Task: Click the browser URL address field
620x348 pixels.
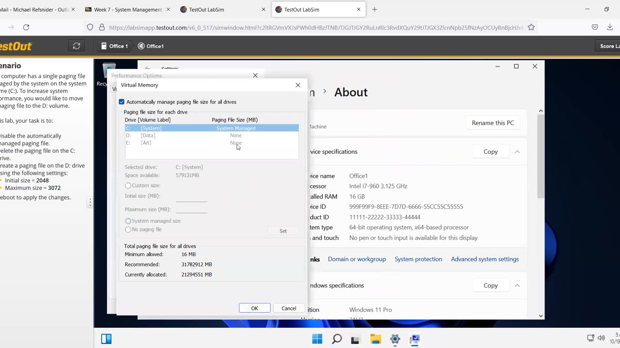Action: coord(316,28)
